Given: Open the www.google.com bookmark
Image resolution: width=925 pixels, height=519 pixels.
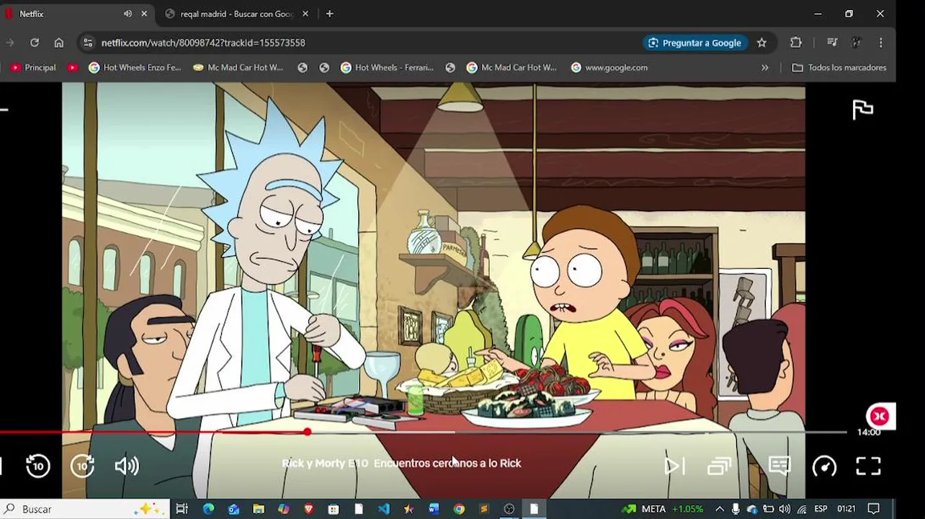Looking at the screenshot, I should (609, 67).
